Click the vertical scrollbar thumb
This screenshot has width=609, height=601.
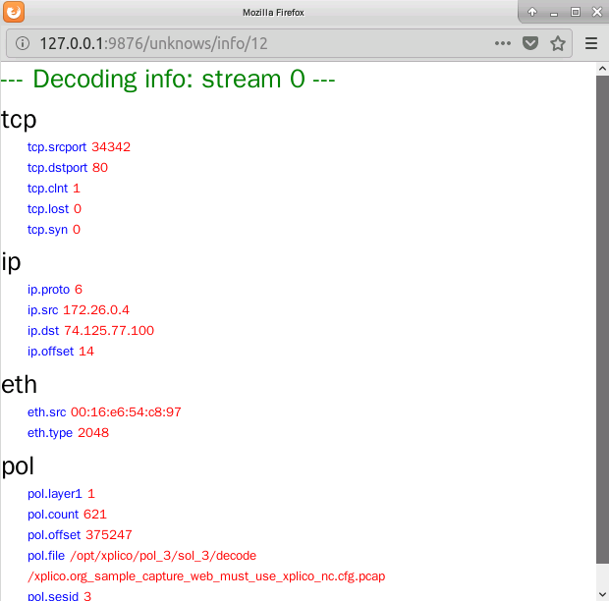coord(602,319)
